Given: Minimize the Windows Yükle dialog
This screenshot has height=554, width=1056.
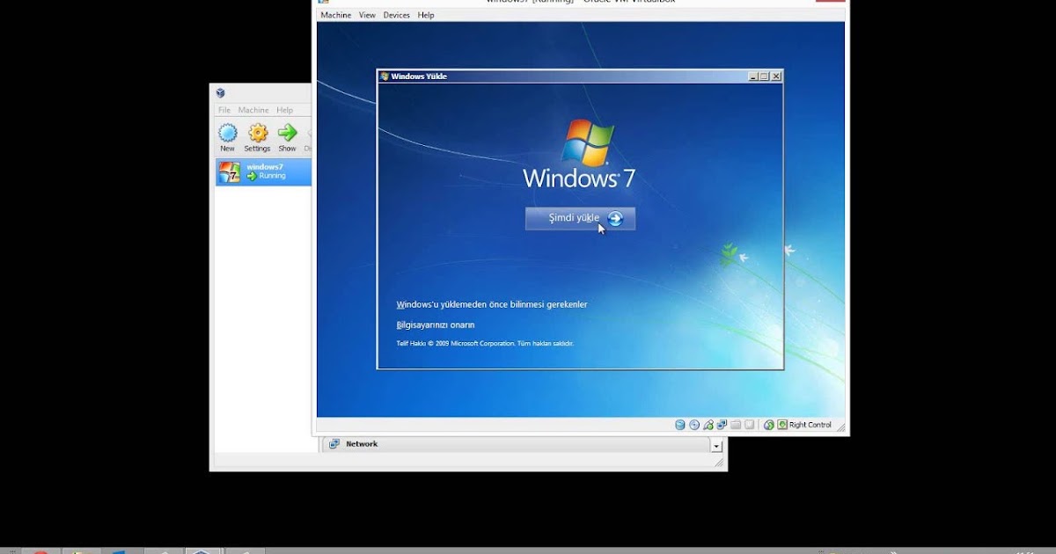Looking at the screenshot, I should (x=753, y=77).
